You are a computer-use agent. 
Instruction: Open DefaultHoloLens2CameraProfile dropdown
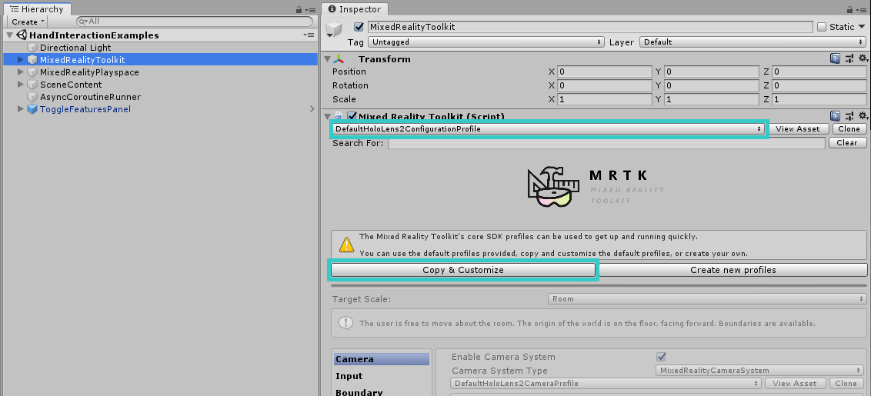(x=606, y=383)
